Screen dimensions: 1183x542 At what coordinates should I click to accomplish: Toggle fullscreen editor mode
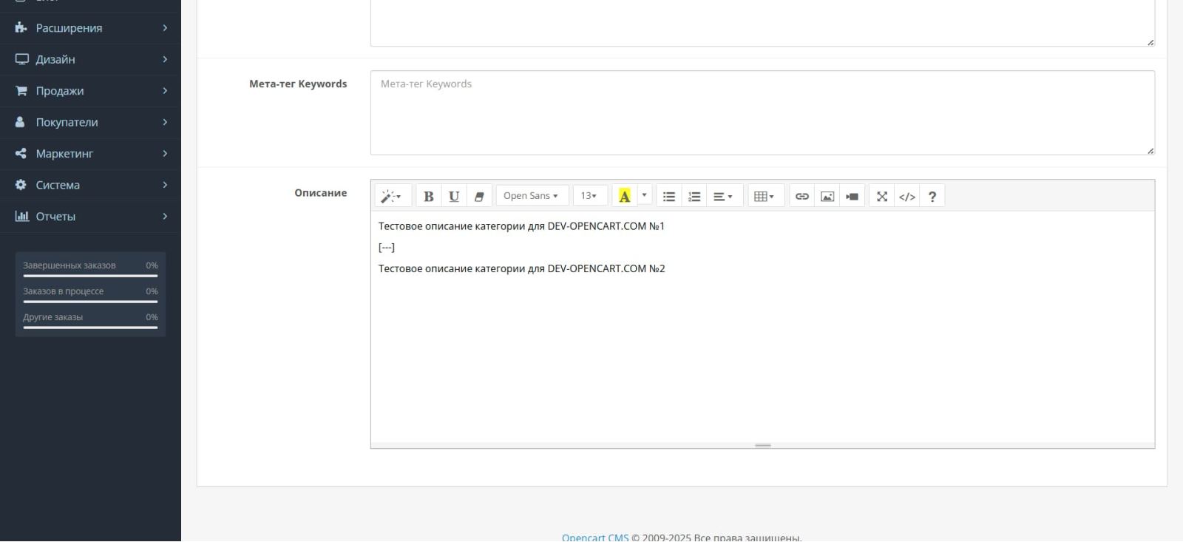(882, 196)
